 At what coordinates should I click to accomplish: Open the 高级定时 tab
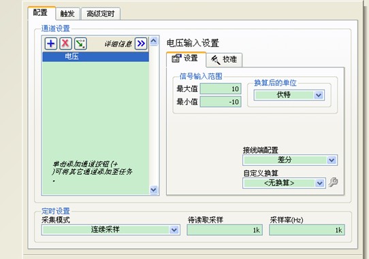coord(101,14)
